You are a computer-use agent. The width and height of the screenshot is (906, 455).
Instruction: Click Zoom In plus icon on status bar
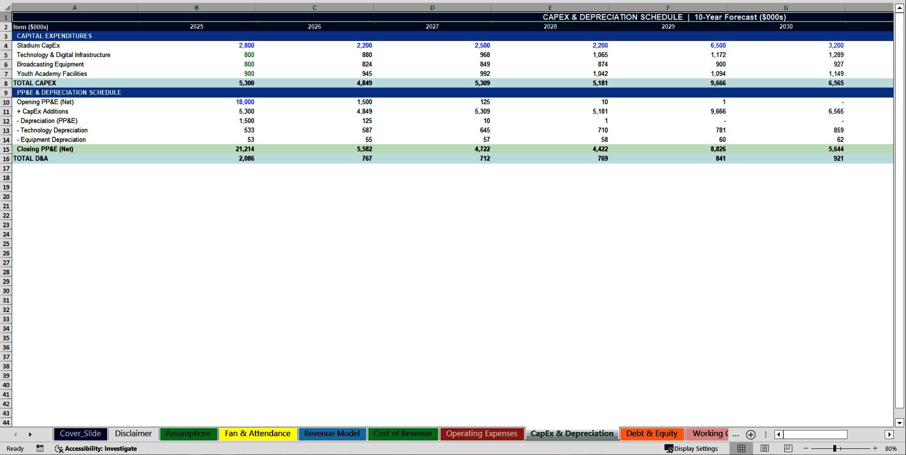(876, 448)
